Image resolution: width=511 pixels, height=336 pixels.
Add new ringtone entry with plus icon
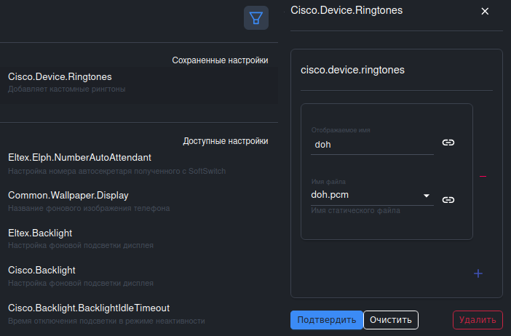click(478, 273)
